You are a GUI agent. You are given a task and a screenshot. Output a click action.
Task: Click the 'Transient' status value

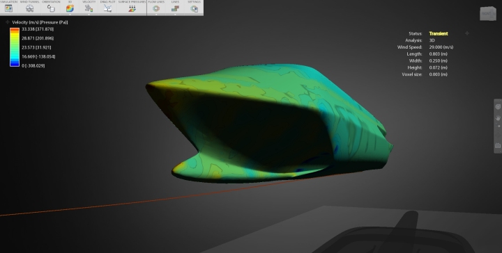click(439, 33)
